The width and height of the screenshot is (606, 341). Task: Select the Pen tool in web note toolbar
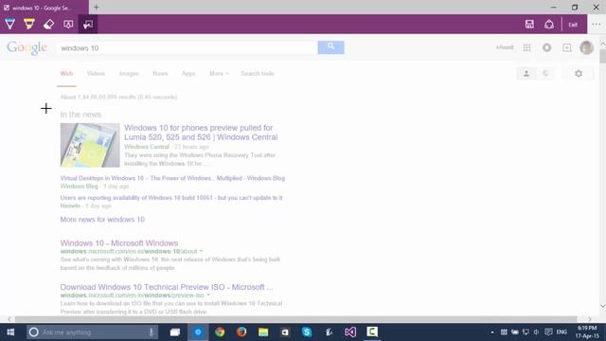(x=10, y=25)
